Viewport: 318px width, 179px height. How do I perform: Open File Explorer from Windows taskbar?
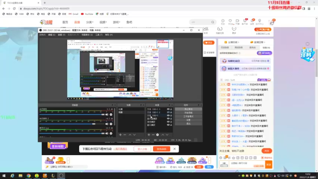pos(21,175)
